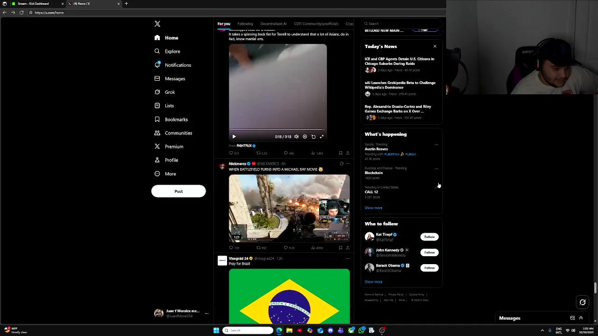Share the FIGHTFLIX video post

click(x=348, y=153)
